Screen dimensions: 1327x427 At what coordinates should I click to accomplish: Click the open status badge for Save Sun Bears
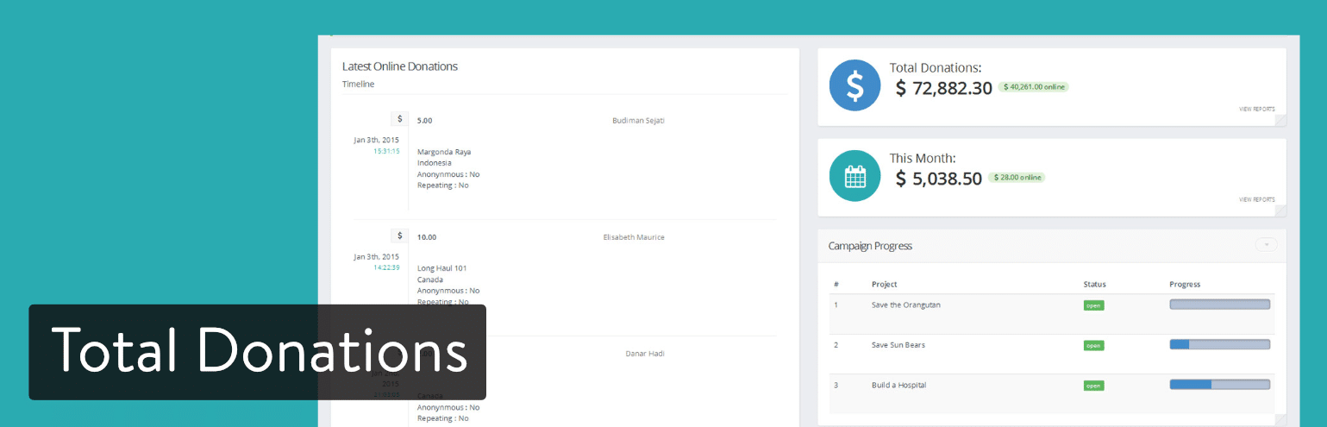1093,345
